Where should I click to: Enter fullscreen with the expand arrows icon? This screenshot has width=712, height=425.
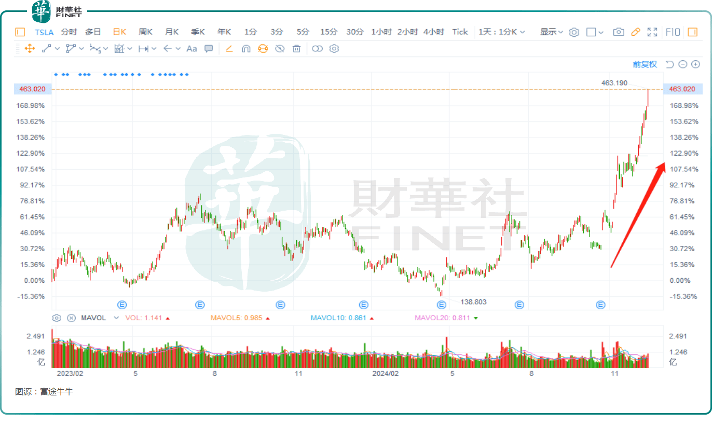point(653,32)
